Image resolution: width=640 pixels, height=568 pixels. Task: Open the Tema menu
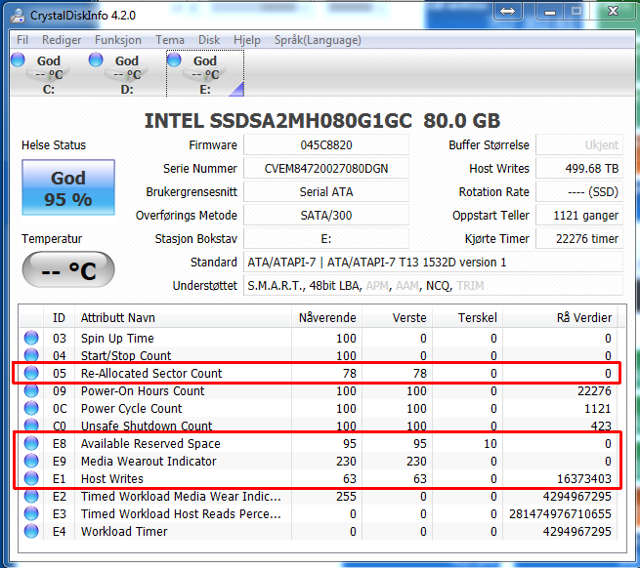[x=170, y=40]
